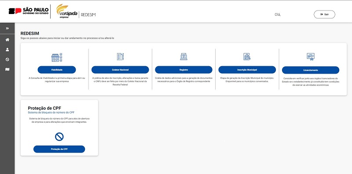This screenshot has height=174, width=352.
Task: Click the 'órgãos licenciadores' description text
Action: (311, 82)
